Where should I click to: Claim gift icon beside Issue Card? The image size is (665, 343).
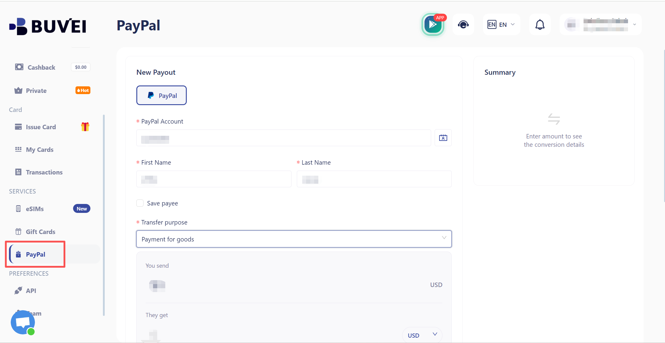[85, 127]
